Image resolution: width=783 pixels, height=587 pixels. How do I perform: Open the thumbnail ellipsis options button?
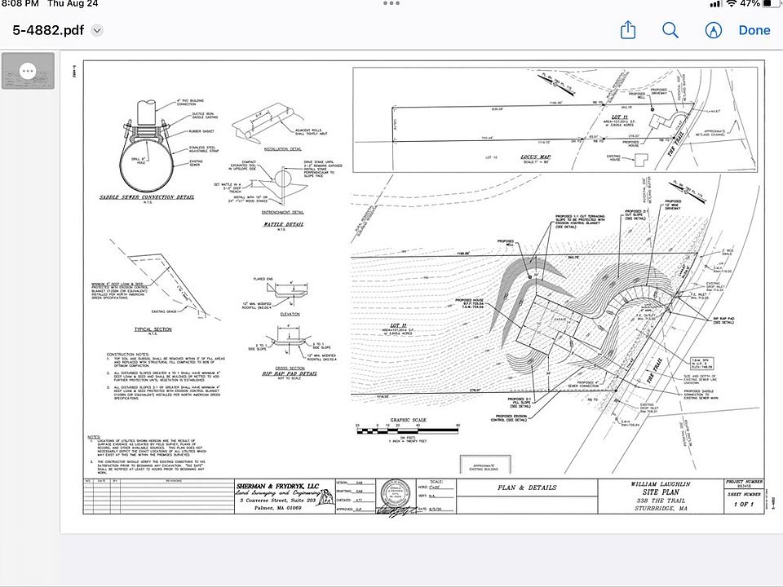pyautogui.click(x=28, y=71)
